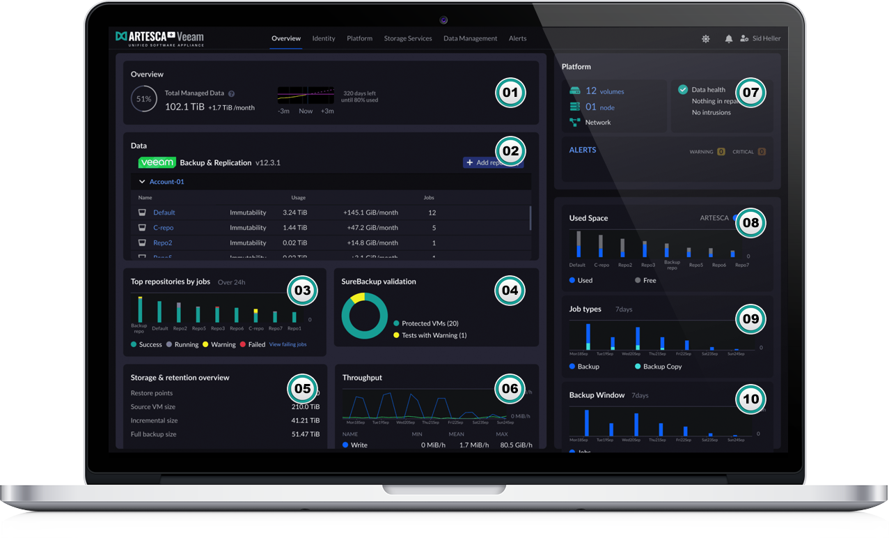889x538 pixels.
Task: Open the Overview tab
Action: pos(286,38)
